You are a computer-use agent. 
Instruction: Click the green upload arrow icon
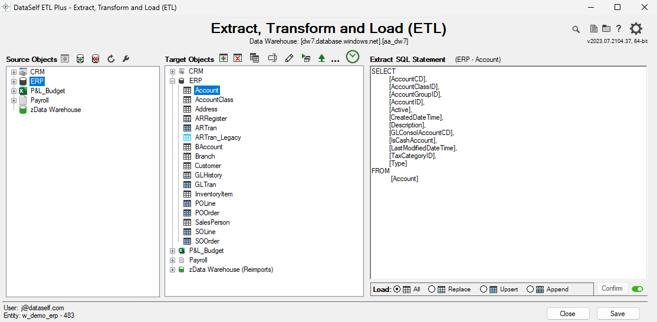tap(321, 58)
